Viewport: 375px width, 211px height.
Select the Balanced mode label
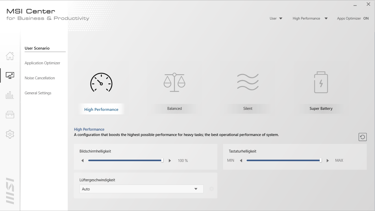point(175,109)
